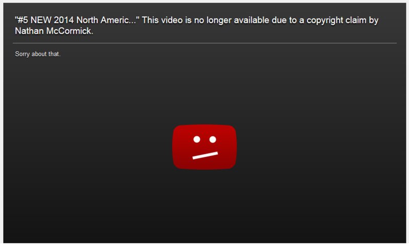Image resolution: width=409 pixels, height=246 pixels.
Task: Click the word "Sorry" below the divider
Action: pos(22,54)
